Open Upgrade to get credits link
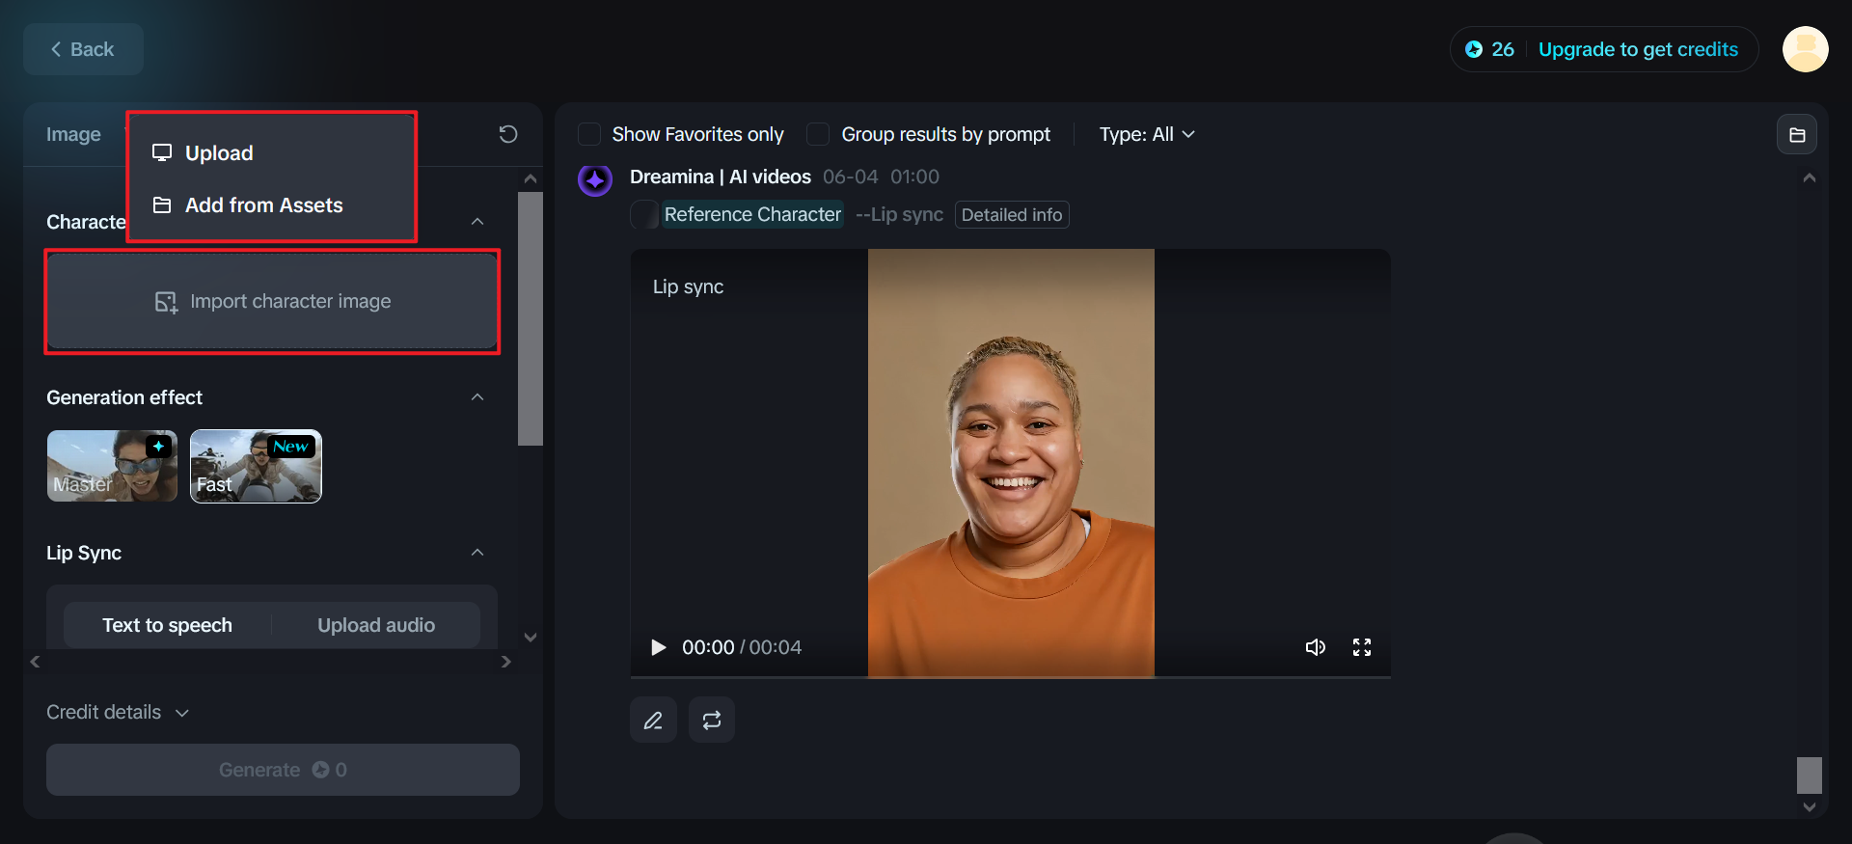Screen dimensions: 1852x844 coord(1638,49)
